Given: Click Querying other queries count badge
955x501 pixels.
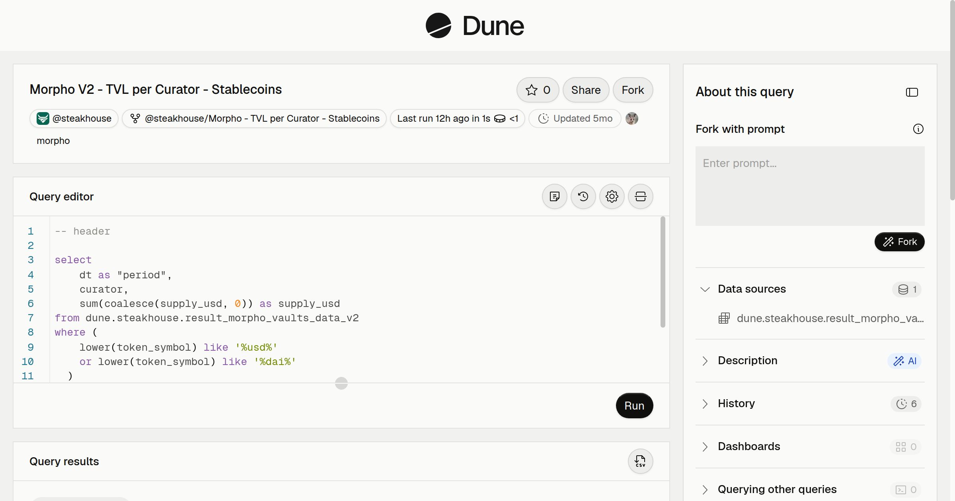Looking at the screenshot, I should coord(906,490).
